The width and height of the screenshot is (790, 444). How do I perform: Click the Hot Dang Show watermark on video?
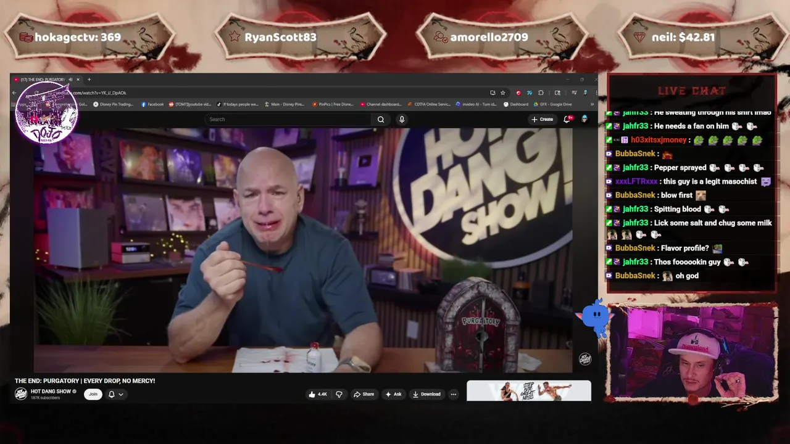[584, 359]
